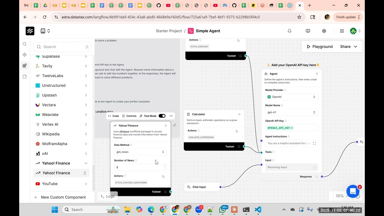The image size is (384, 216).
Task: Open Visual Studio Code from taskbar
Action: (x=258, y=209)
